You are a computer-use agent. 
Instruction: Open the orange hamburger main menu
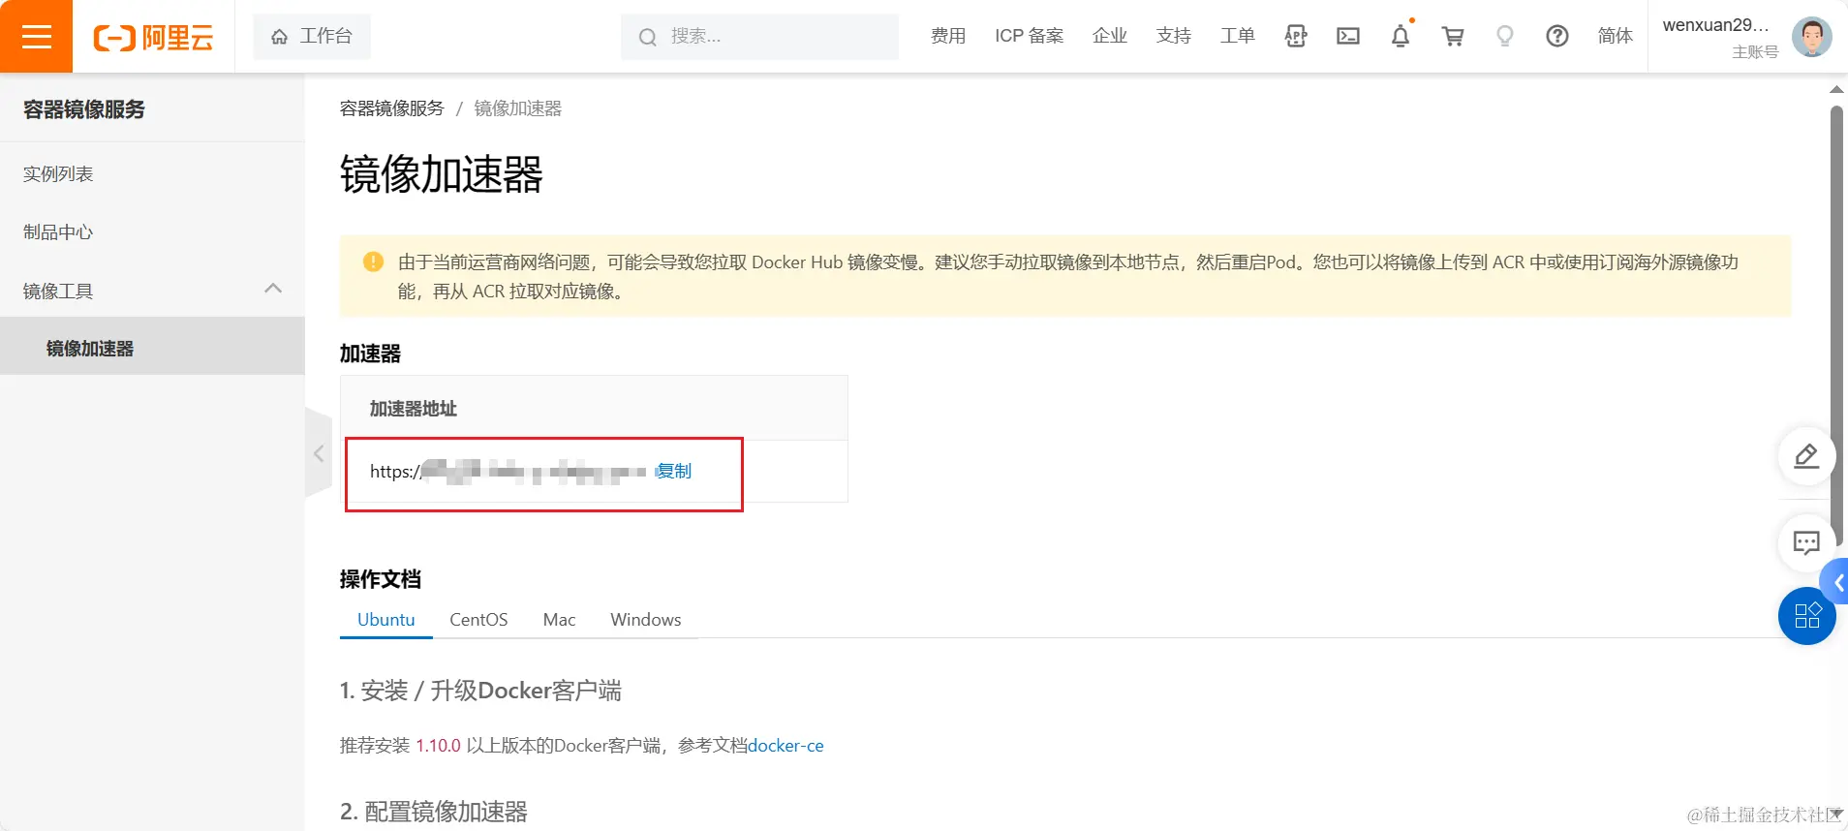pos(36,36)
